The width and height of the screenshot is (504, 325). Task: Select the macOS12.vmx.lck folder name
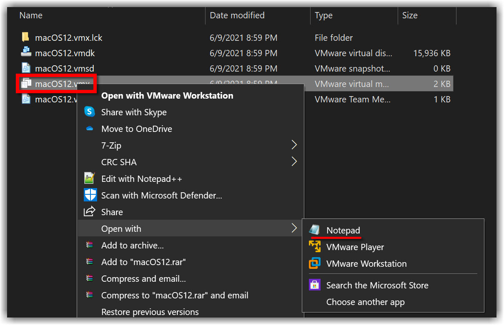coord(69,37)
